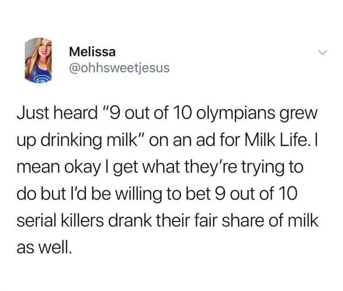Open the Melissa display name link

pos(92,52)
